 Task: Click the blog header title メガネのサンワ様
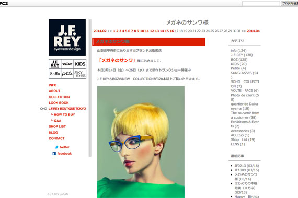coord(187,22)
